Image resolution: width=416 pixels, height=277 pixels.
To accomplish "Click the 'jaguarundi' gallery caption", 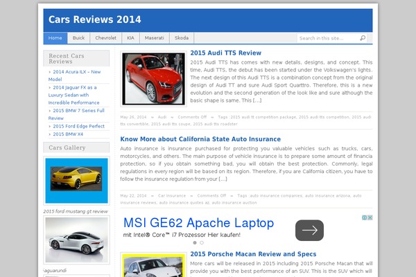I will [x=55, y=270].
